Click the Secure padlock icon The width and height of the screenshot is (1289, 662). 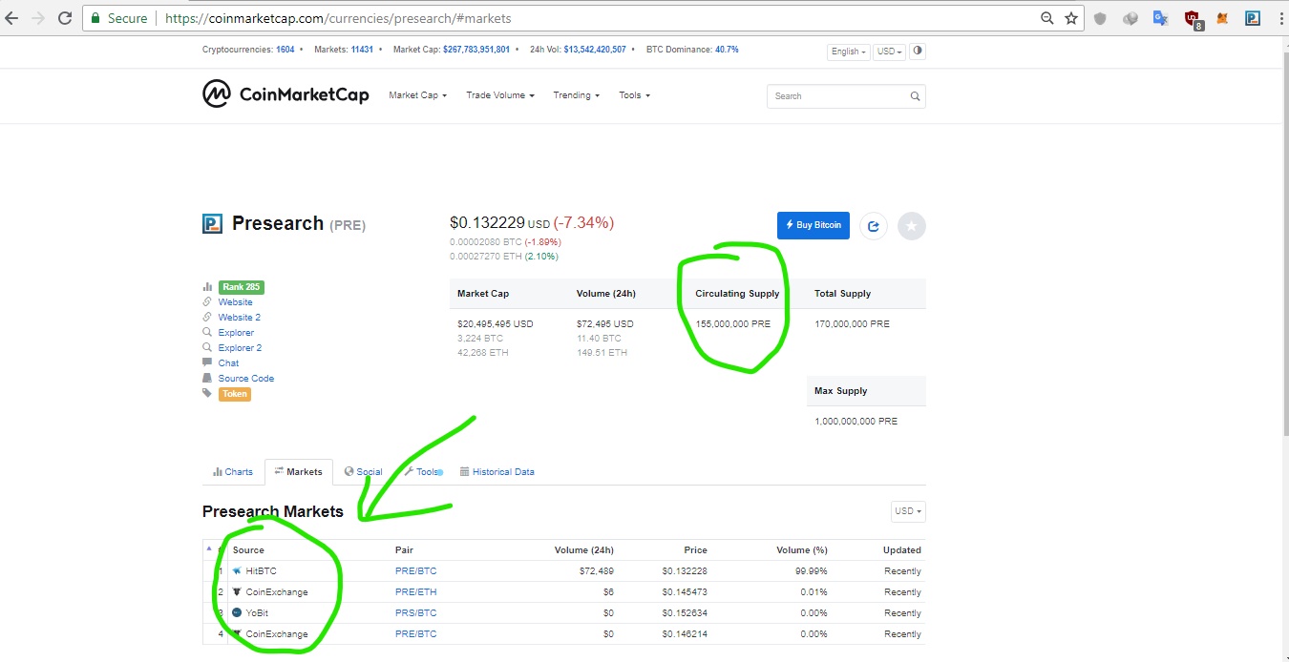click(x=95, y=18)
